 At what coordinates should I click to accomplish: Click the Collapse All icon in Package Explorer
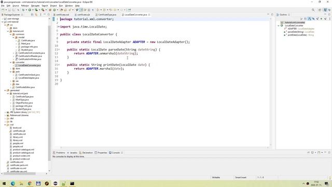click(32, 15)
